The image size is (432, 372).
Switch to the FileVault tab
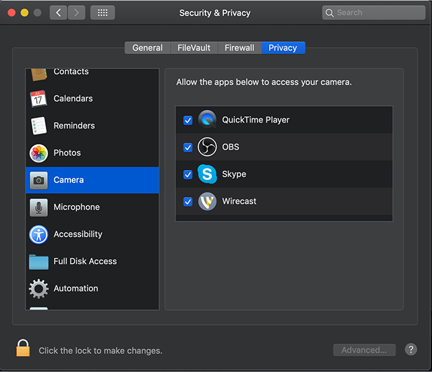pos(194,48)
